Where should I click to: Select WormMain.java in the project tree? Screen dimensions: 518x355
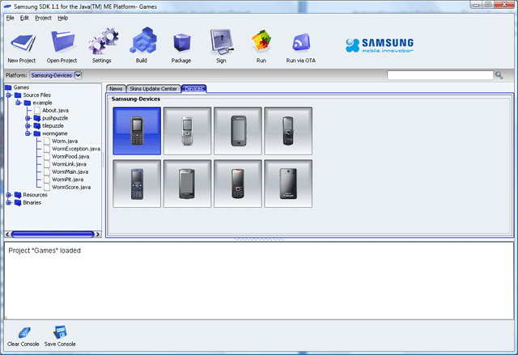tap(69, 171)
